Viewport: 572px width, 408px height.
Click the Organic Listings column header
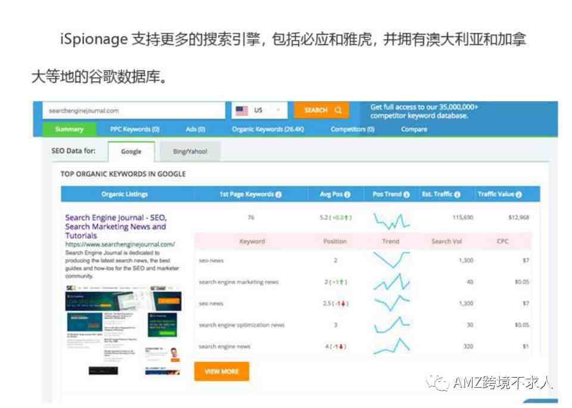tap(125, 194)
